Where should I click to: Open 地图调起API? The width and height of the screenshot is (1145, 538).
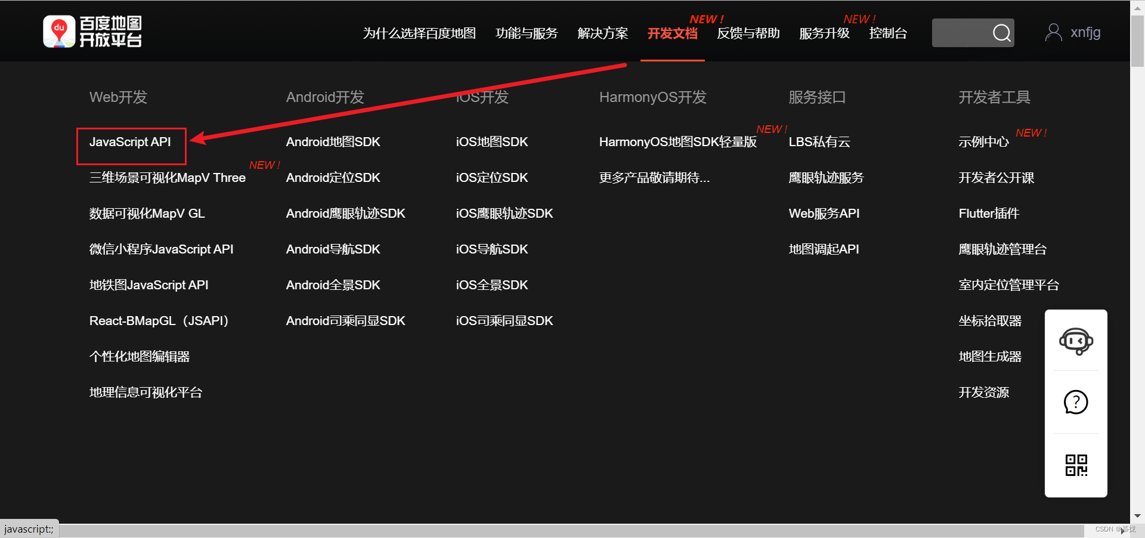[x=824, y=249]
